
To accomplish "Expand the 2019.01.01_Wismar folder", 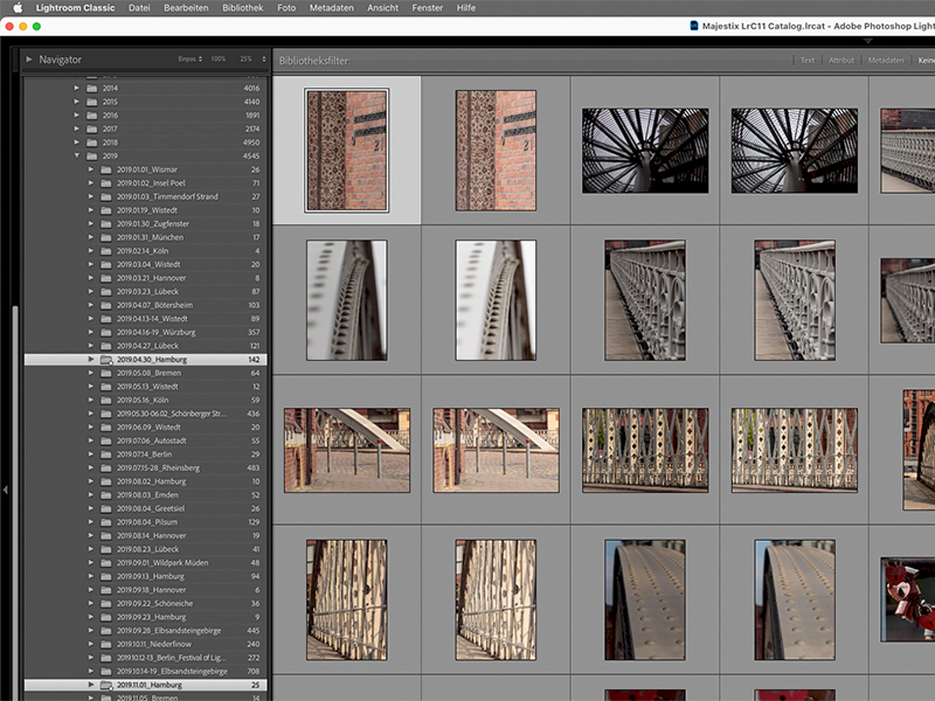I will [x=91, y=169].
